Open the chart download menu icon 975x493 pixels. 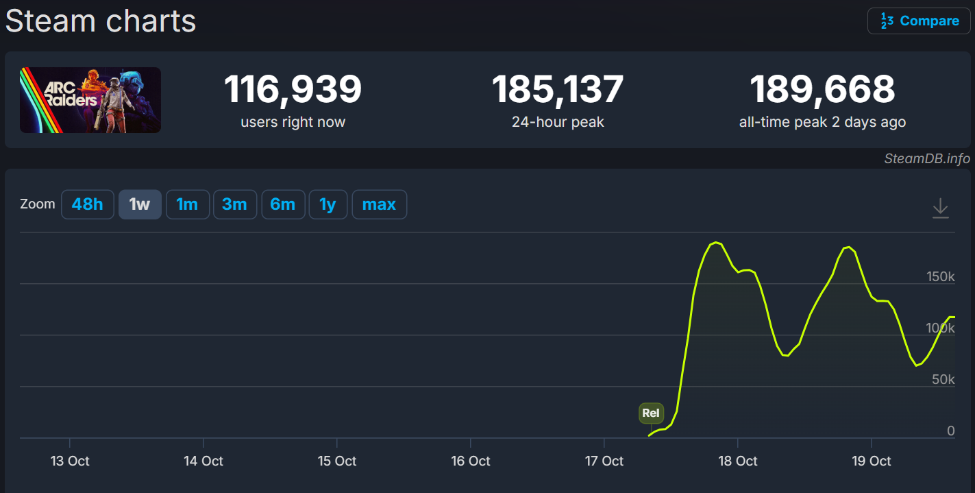(x=940, y=208)
